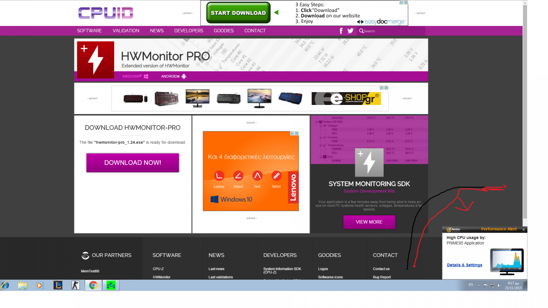Click the Norton logo in the alert
Screen dimensions: 548x308
[453, 229]
